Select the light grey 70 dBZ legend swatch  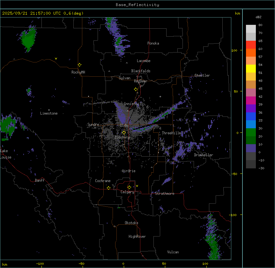[x=251, y=37]
